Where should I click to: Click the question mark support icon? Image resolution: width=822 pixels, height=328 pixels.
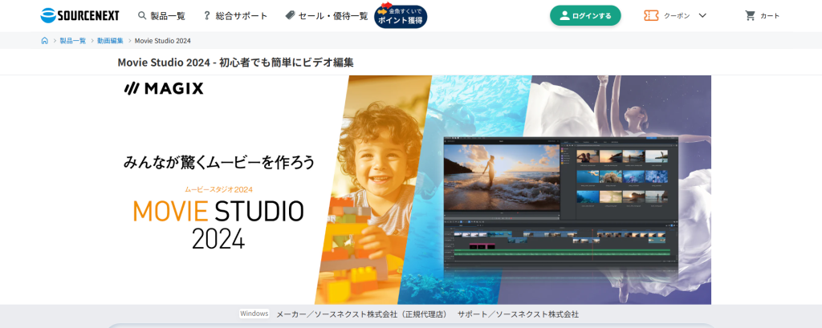point(207,16)
